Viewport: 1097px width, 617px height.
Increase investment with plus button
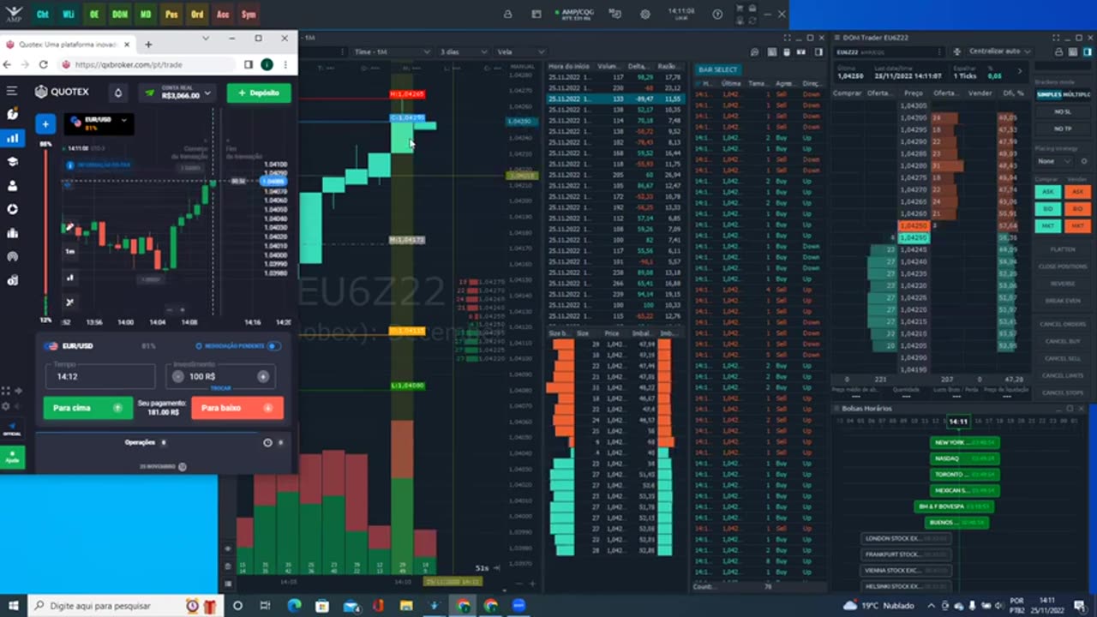263,376
